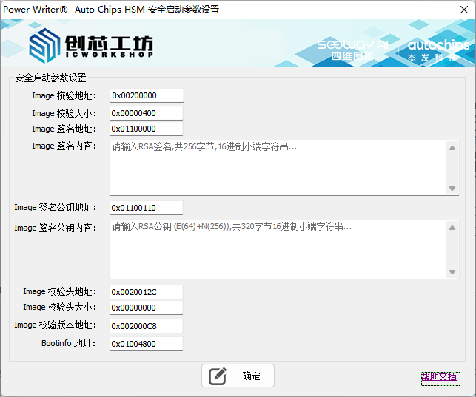Select the Image 校验版本地址 field
Viewport: 476px width, 397px height.
[x=146, y=326]
